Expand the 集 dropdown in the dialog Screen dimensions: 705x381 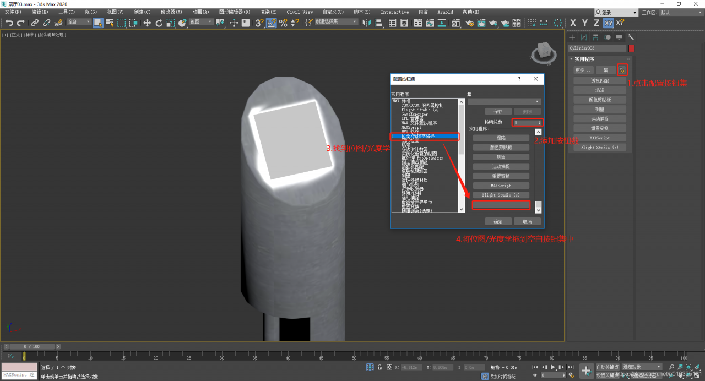click(x=503, y=101)
